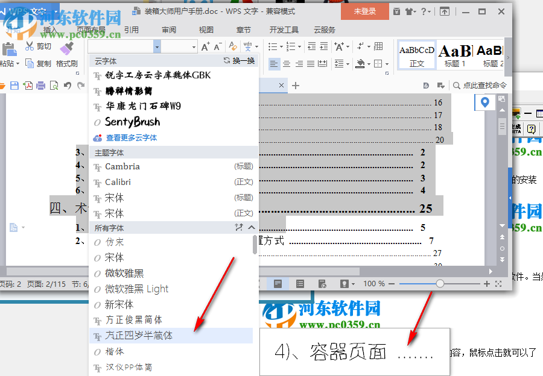The height and width of the screenshot is (376, 543).
Task: Click the zoom out minus button
Action: pyautogui.click(x=392, y=284)
